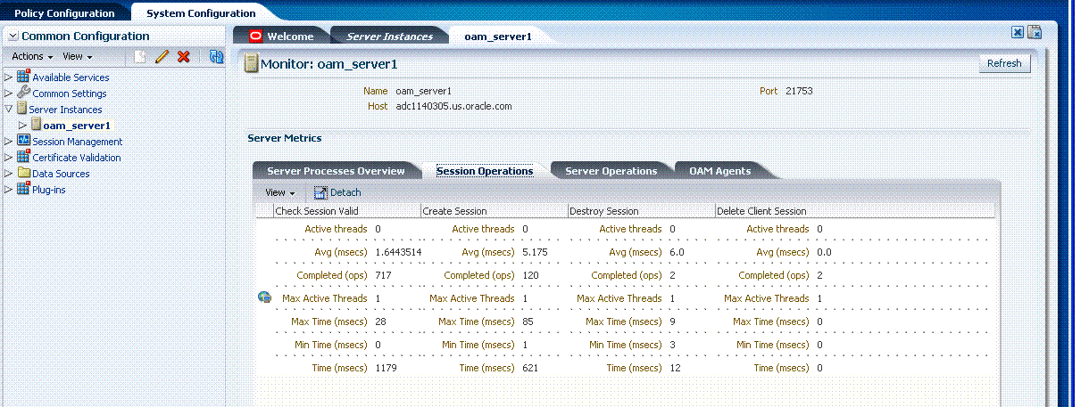Click the Plug-ins grid icon
The image size is (1089, 407).
click(23, 189)
